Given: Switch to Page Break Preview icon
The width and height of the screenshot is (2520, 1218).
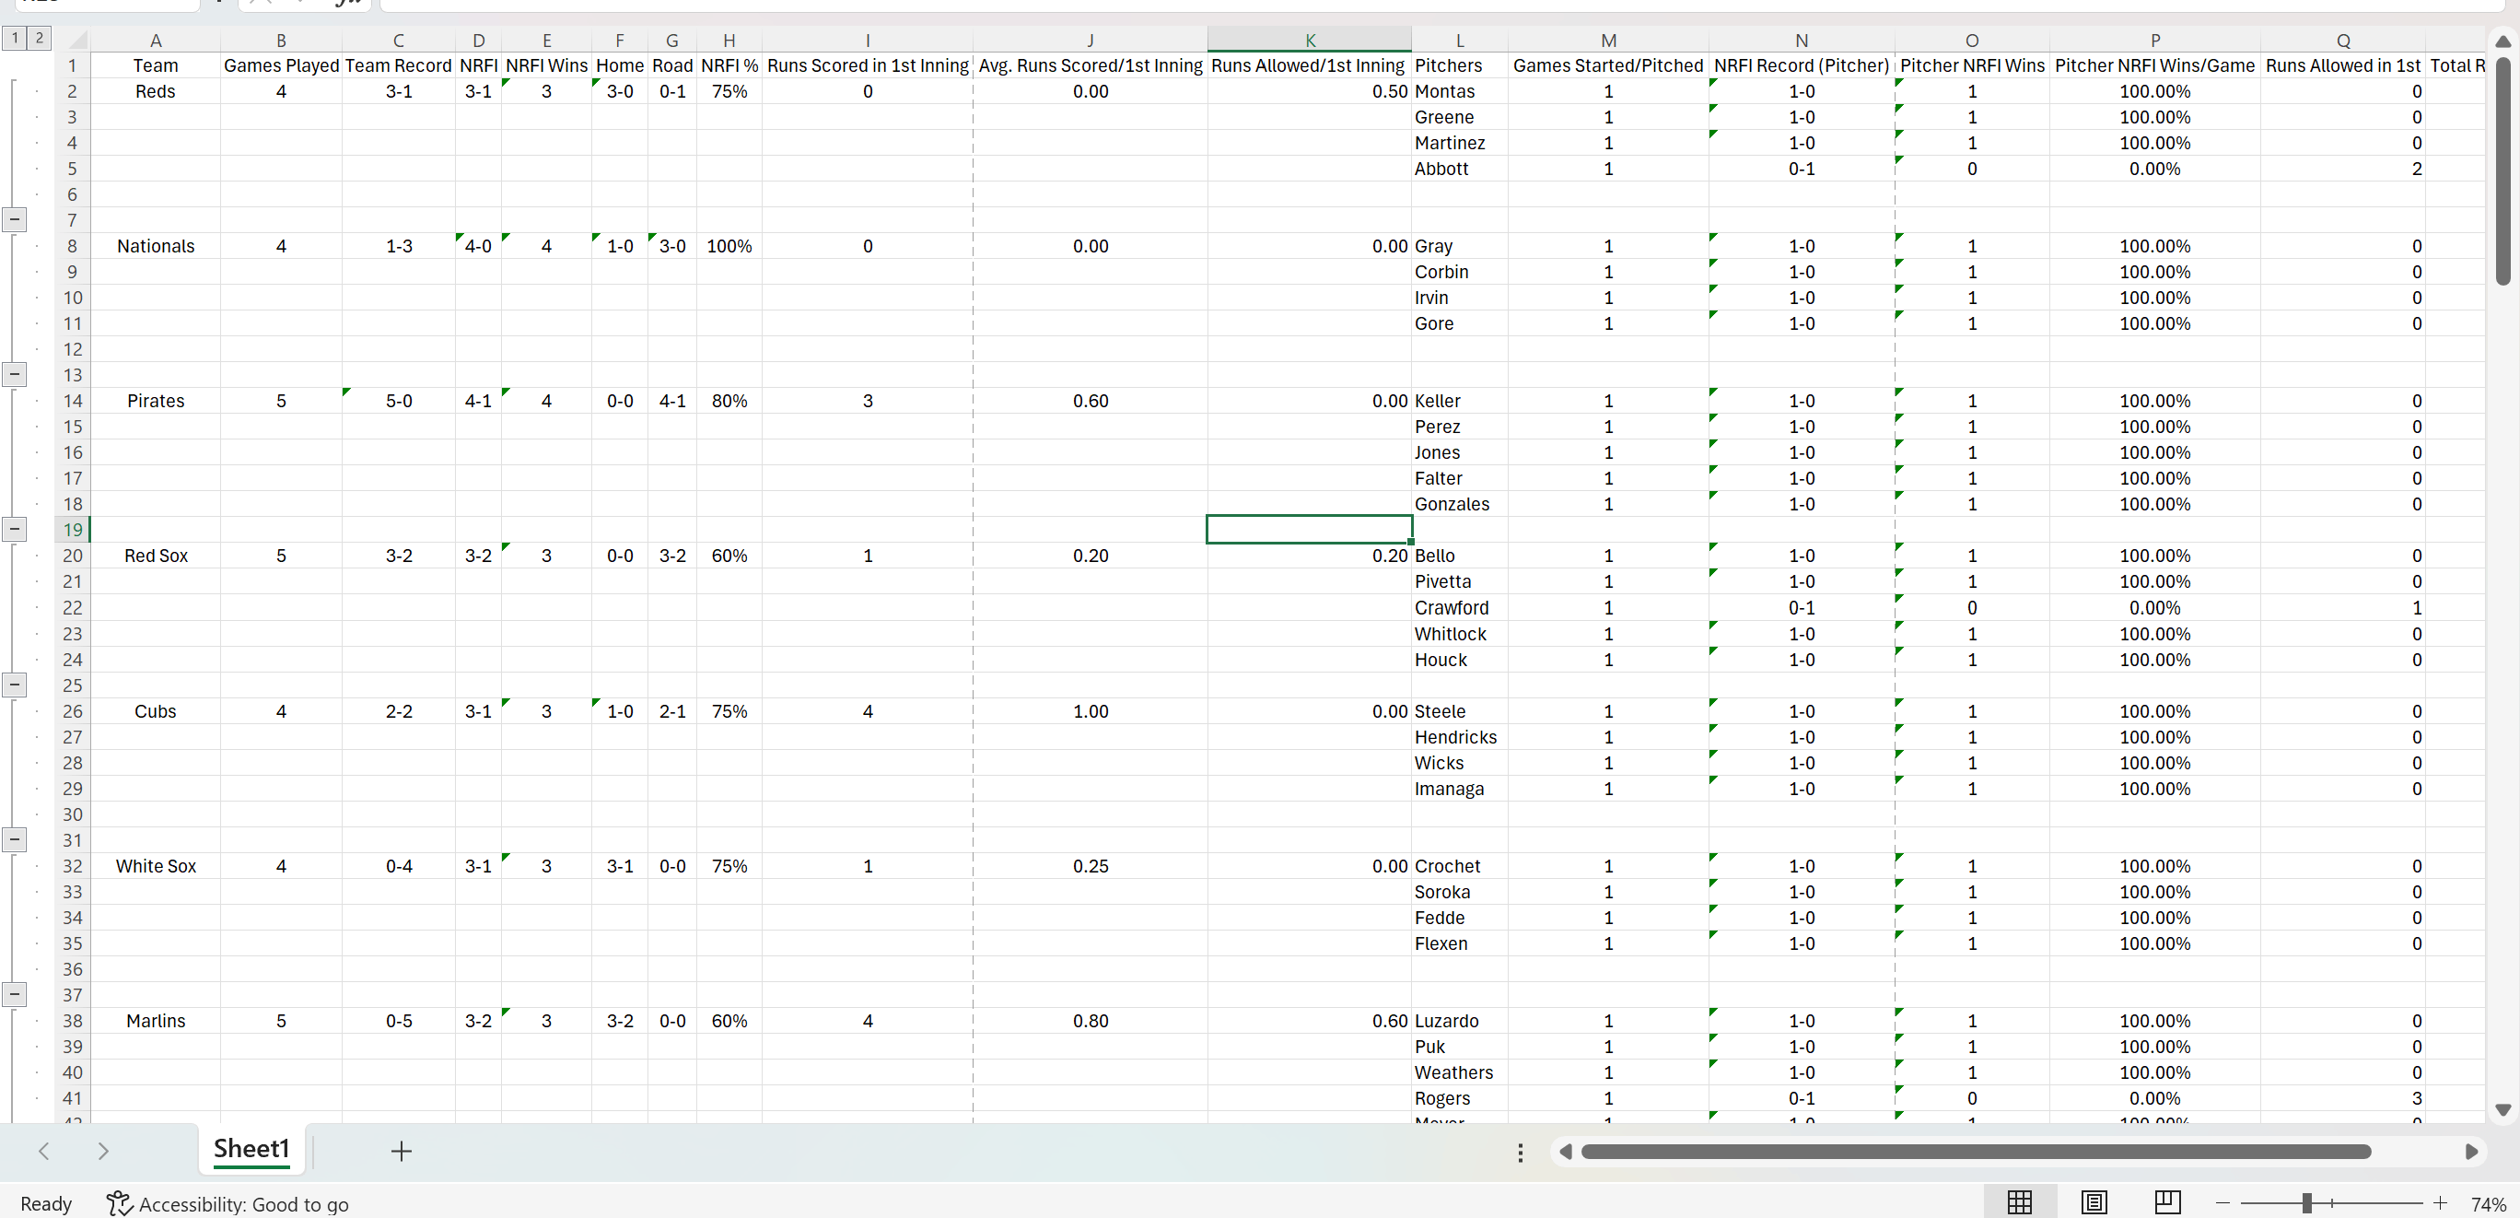Looking at the screenshot, I should 2167,1202.
